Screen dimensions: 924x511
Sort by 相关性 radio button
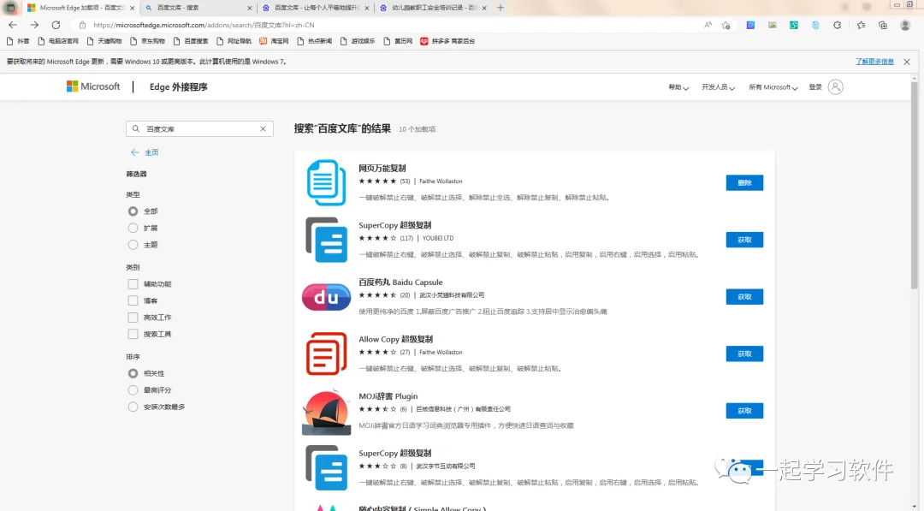point(133,373)
